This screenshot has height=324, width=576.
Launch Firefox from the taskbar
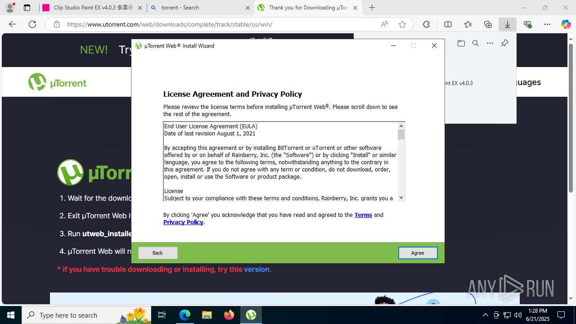229,315
